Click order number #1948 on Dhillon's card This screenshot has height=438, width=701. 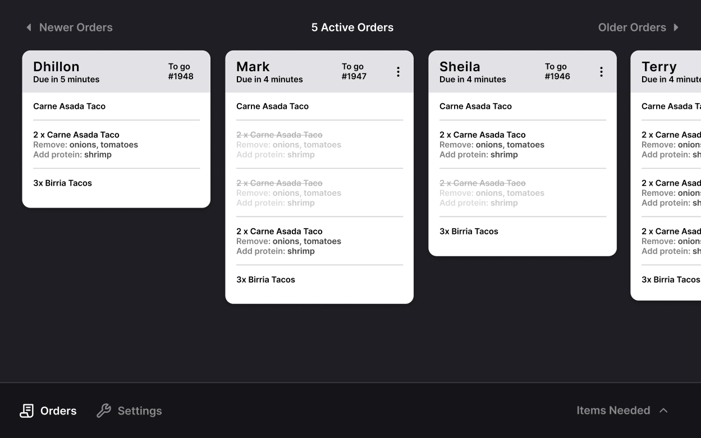pyautogui.click(x=181, y=76)
